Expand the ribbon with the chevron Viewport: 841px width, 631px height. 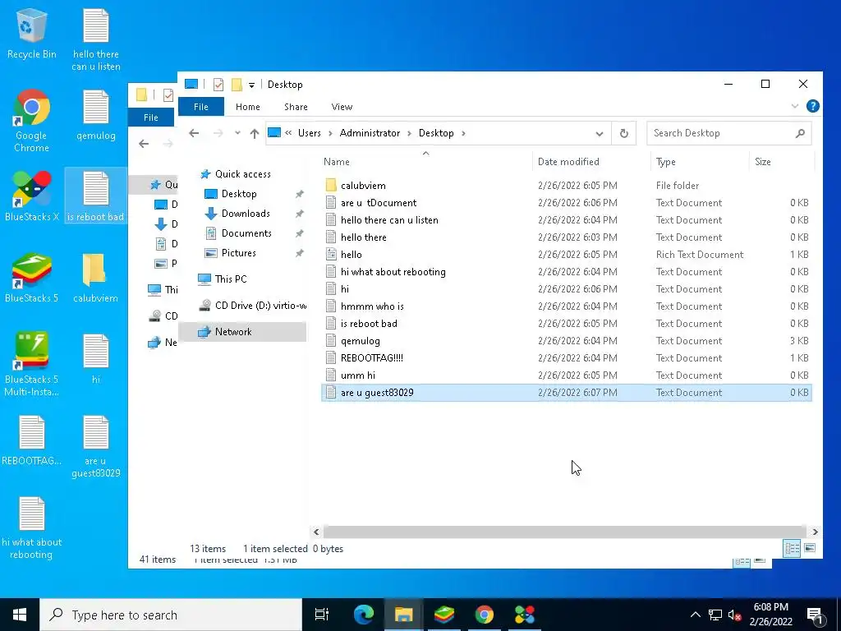click(x=795, y=106)
